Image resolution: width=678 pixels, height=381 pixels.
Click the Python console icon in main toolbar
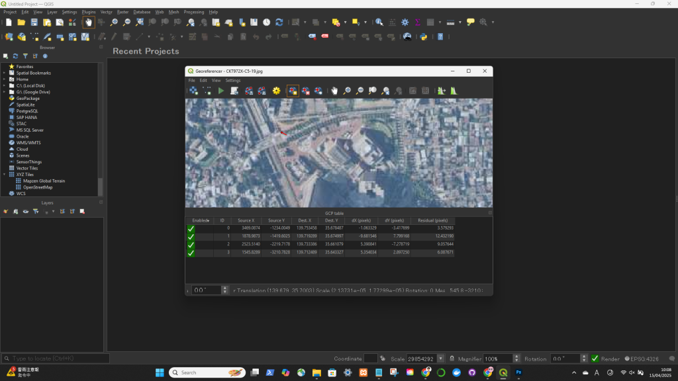tap(424, 37)
